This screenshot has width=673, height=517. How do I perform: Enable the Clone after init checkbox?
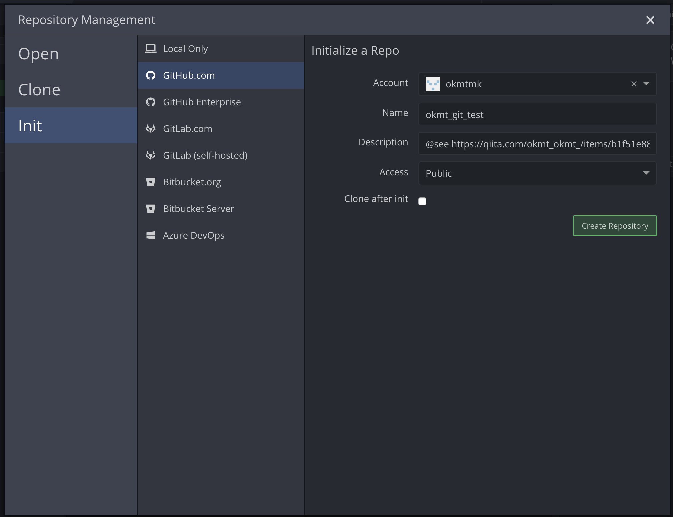[422, 201]
